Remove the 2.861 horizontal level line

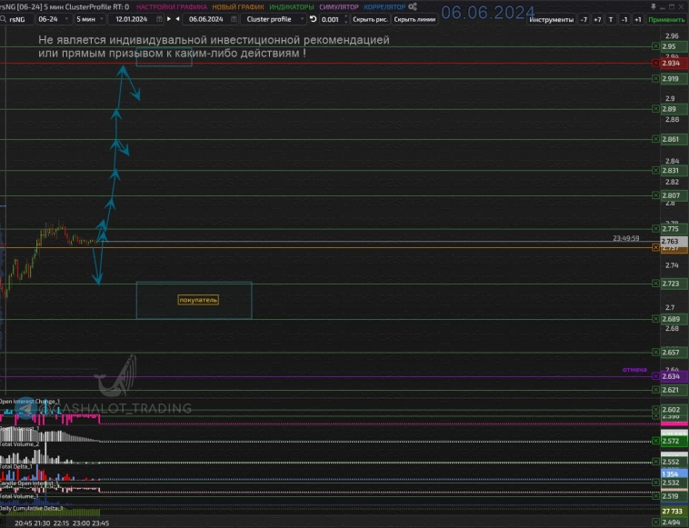pyautogui.click(x=654, y=139)
